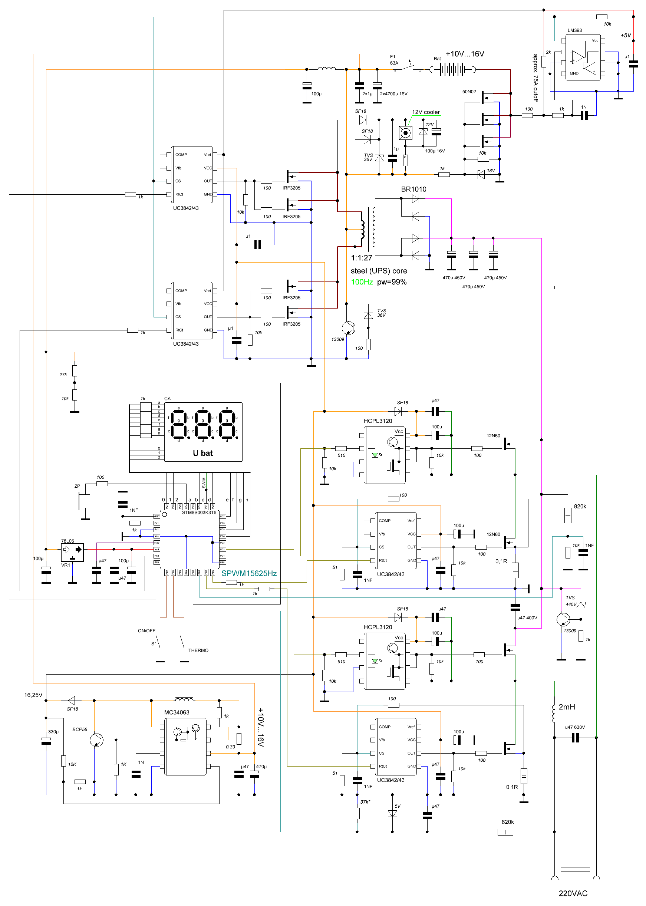The image size is (646, 906).
Task: Click the 0,33 resistor value
Action: 230,747
